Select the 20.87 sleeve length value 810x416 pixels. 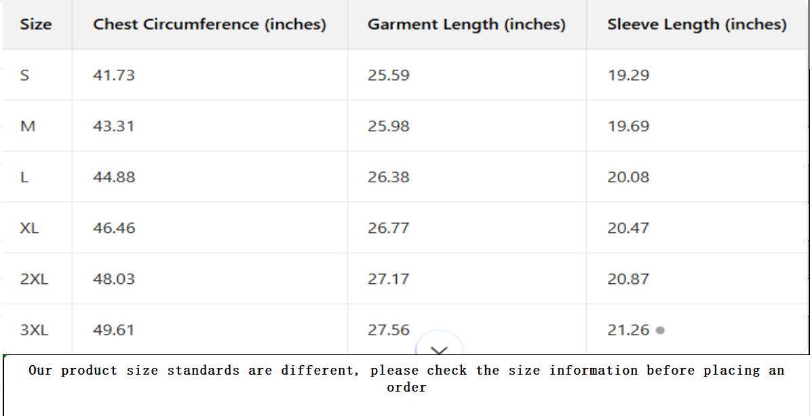[628, 278]
